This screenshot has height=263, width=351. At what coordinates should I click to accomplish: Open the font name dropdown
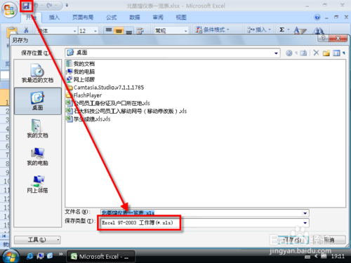coord(74,31)
